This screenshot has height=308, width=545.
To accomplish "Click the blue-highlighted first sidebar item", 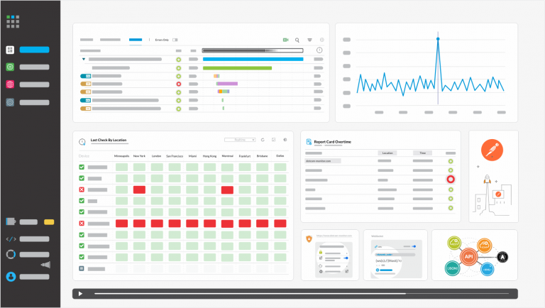I will coord(34,50).
